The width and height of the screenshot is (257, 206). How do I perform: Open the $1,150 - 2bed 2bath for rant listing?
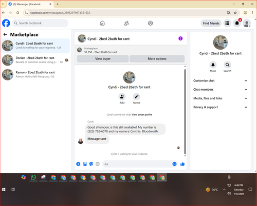101,52
